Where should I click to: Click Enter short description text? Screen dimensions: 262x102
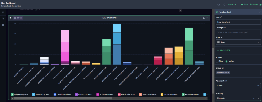pyautogui.click(x=11, y=6)
